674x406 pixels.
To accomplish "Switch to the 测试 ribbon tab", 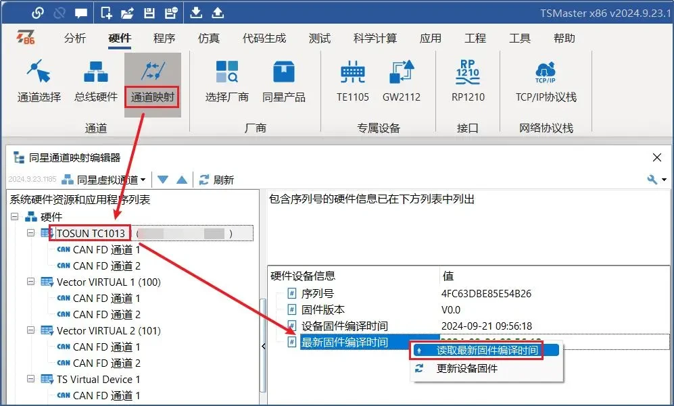I will [319, 39].
